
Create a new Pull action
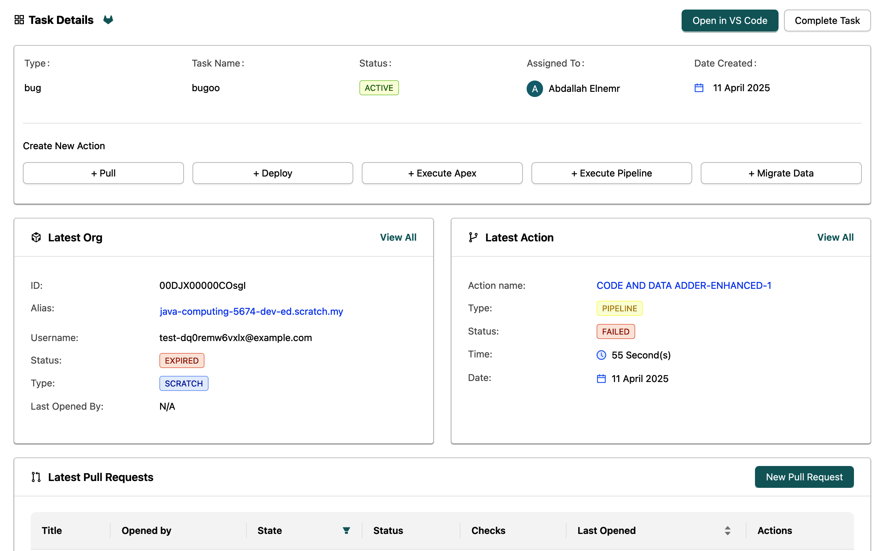[x=103, y=173]
